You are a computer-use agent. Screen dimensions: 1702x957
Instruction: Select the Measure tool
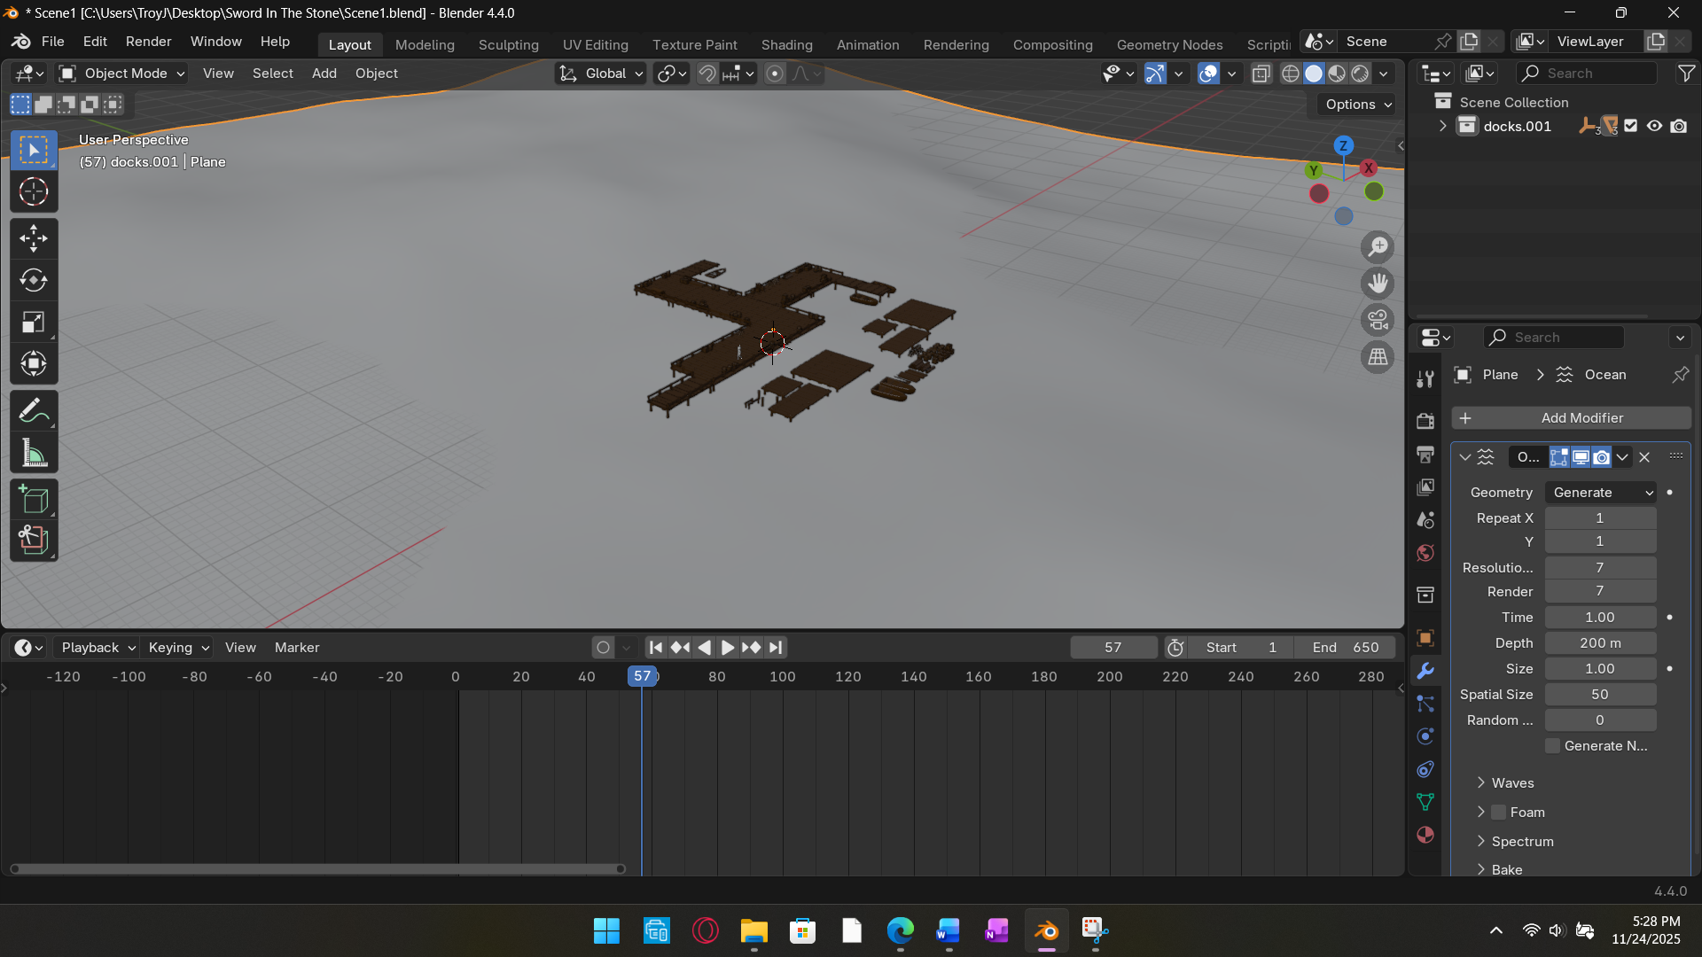(34, 454)
